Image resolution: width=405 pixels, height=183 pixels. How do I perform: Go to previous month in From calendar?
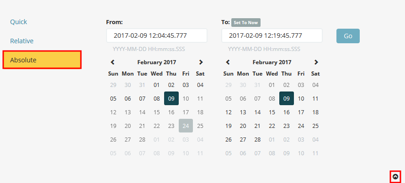click(x=112, y=62)
